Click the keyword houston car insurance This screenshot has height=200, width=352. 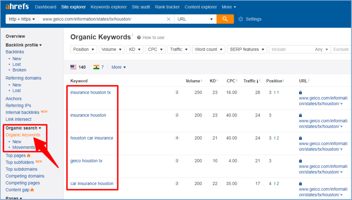(x=92, y=138)
